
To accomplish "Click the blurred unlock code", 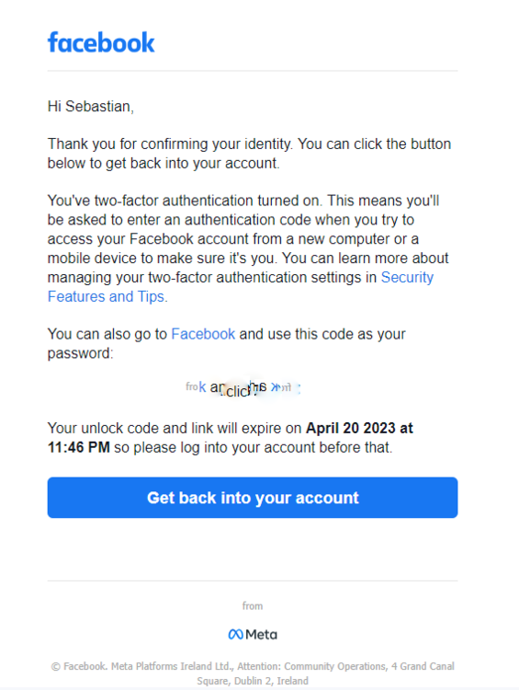I will pyautogui.click(x=243, y=388).
